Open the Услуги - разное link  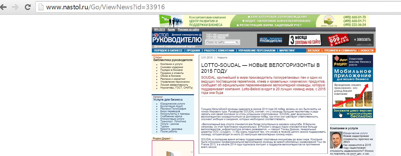coord(170,124)
